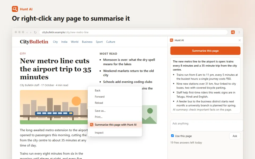Open the Culture nav link

110,42
